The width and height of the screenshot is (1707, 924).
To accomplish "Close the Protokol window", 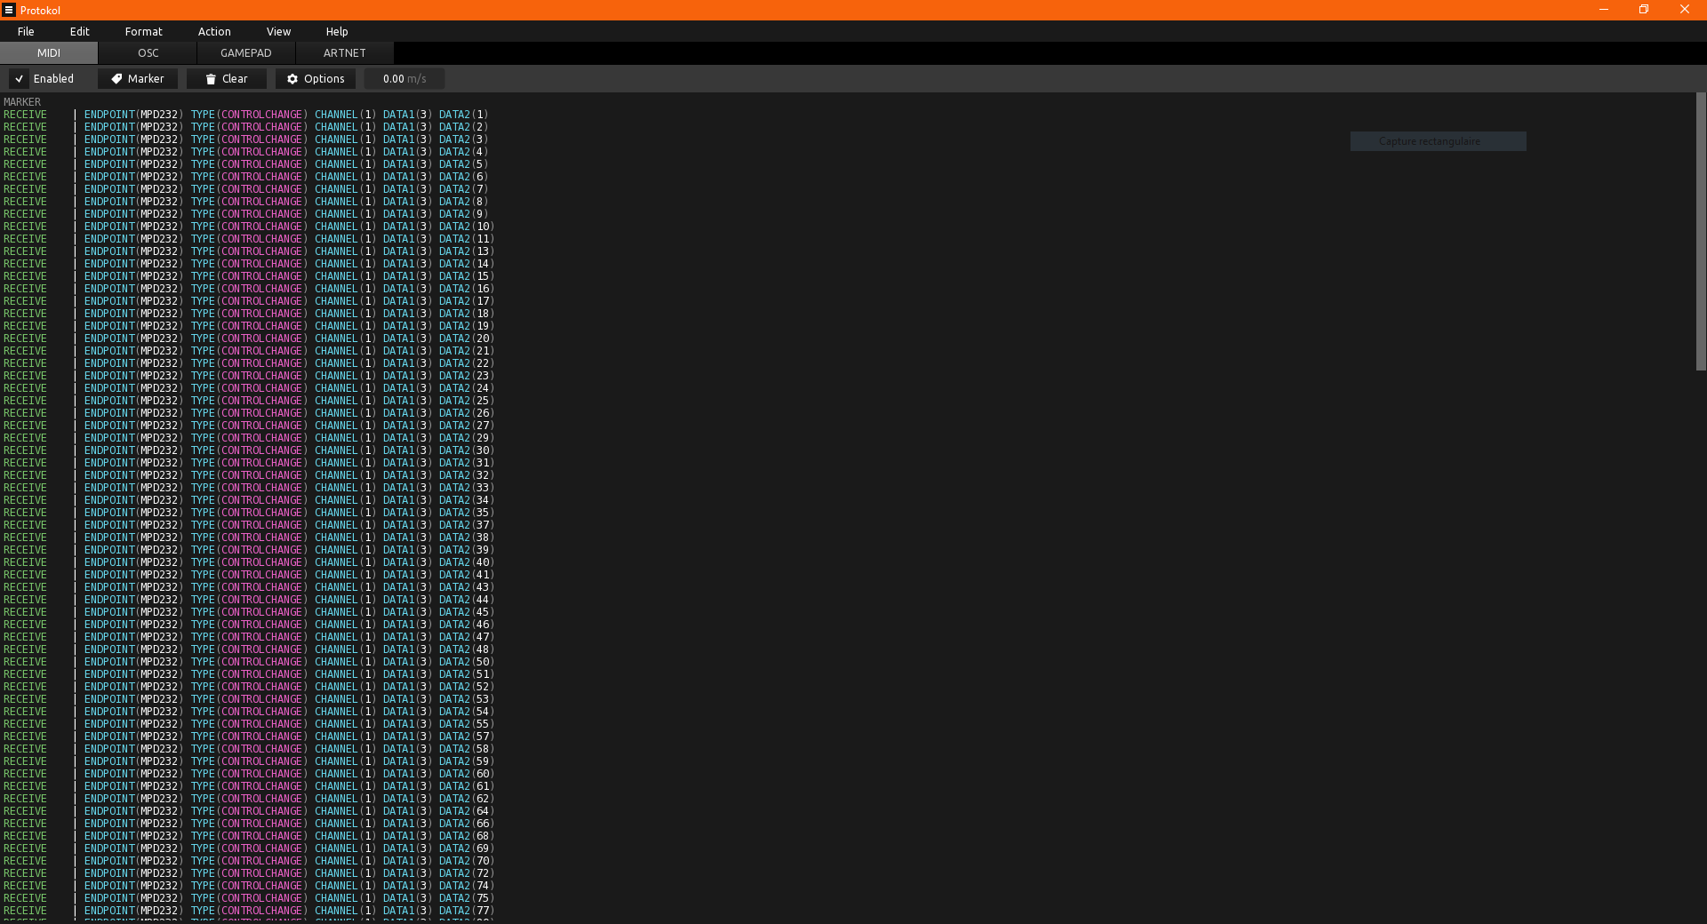I will click(x=1685, y=10).
